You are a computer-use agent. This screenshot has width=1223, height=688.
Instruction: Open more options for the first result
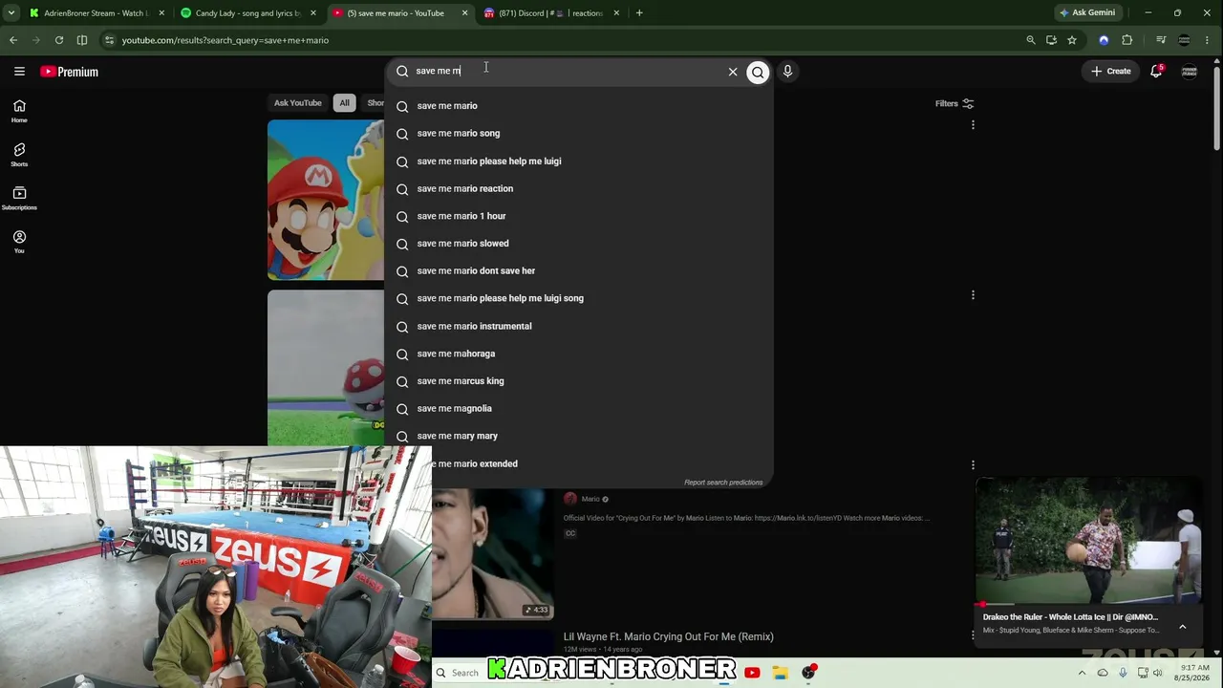tap(973, 125)
